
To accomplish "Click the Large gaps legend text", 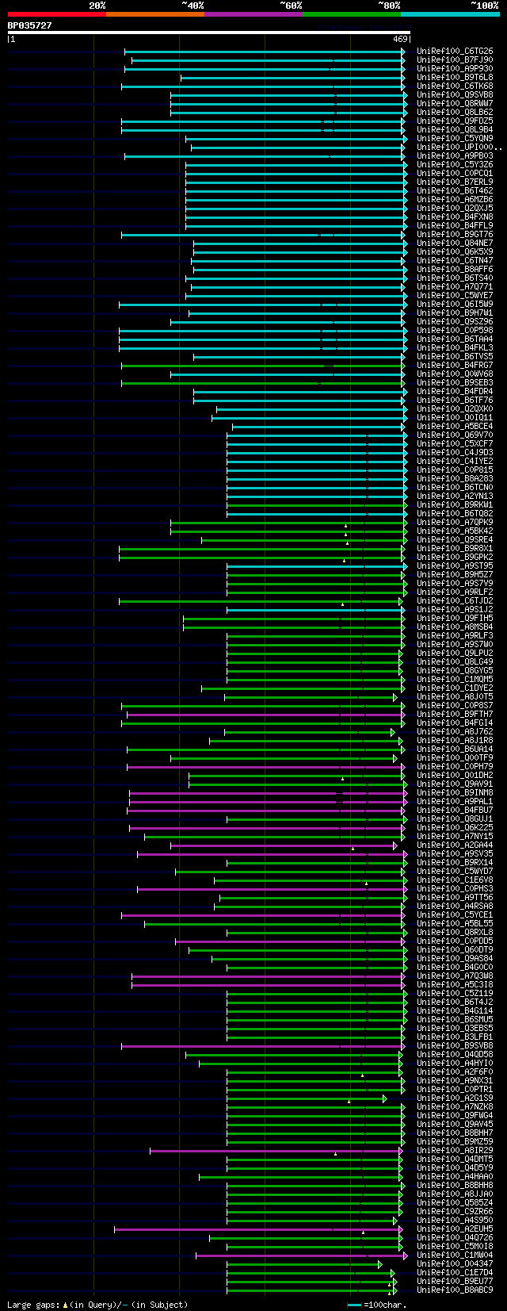I will 97,1304.
